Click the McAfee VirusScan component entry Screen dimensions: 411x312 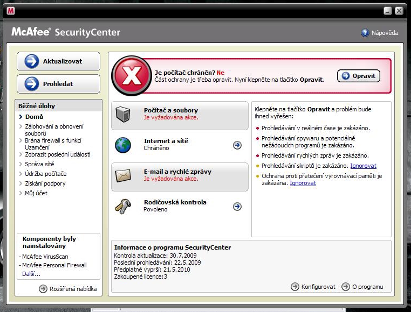click(45, 257)
